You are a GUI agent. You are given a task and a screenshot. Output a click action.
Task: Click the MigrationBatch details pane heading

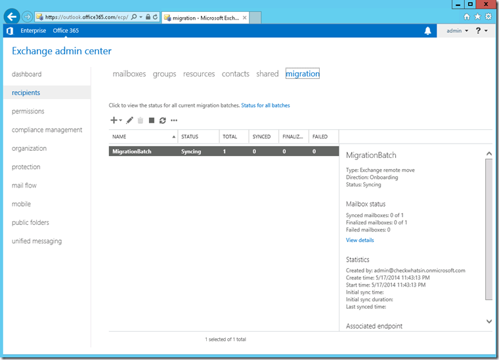pyautogui.click(x=371, y=155)
